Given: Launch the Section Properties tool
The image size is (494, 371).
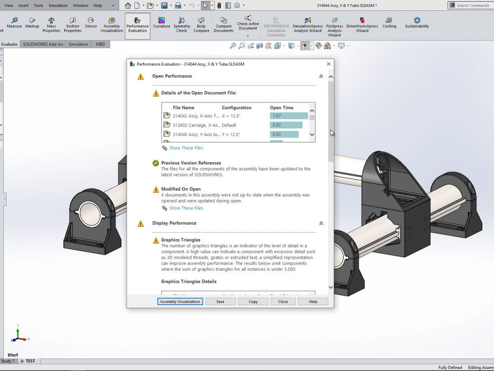Looking at the screenshot, I should click(72, 25).
